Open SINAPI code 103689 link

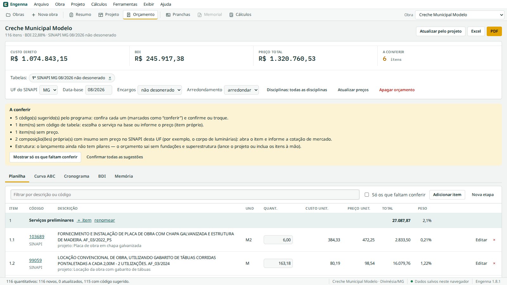[x=37, y=237]
